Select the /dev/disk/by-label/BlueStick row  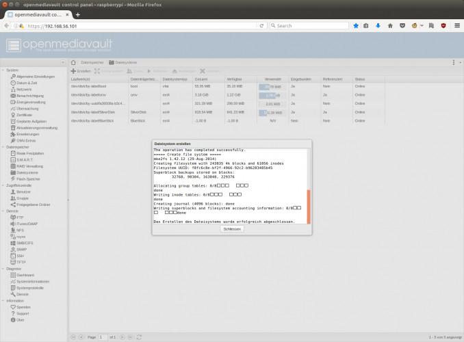coord(227,121)
